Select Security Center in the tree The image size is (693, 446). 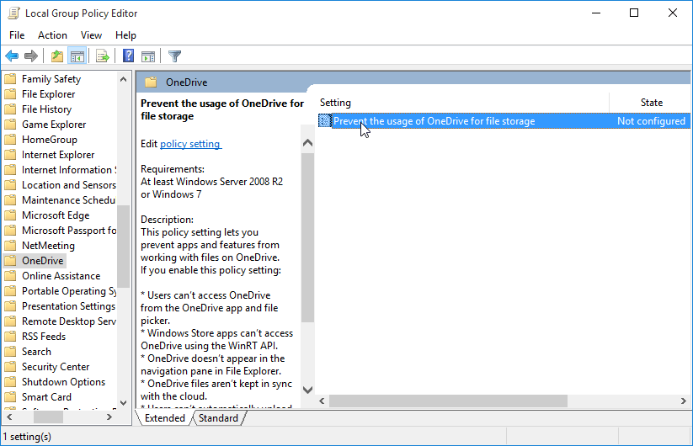(x=56, y=367)
